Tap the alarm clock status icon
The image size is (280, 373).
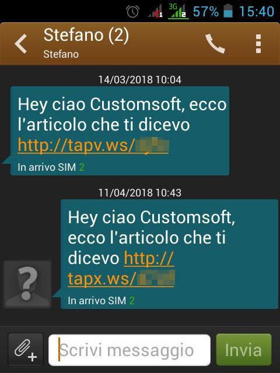click(x=132, y=11)
